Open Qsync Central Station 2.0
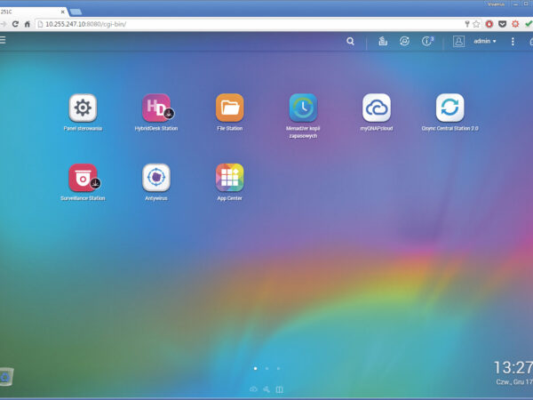 pos(449,108)
